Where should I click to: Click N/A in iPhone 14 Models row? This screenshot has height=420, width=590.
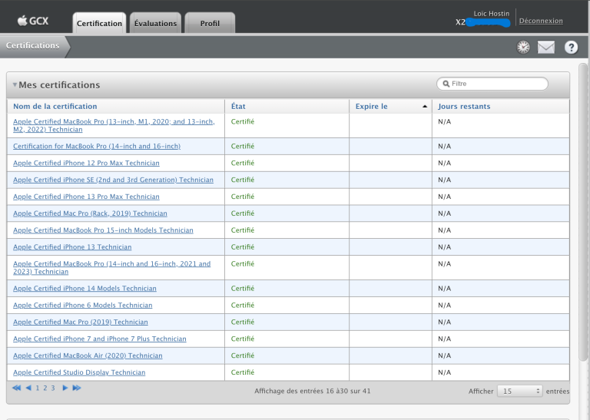[x=444, y=289]
